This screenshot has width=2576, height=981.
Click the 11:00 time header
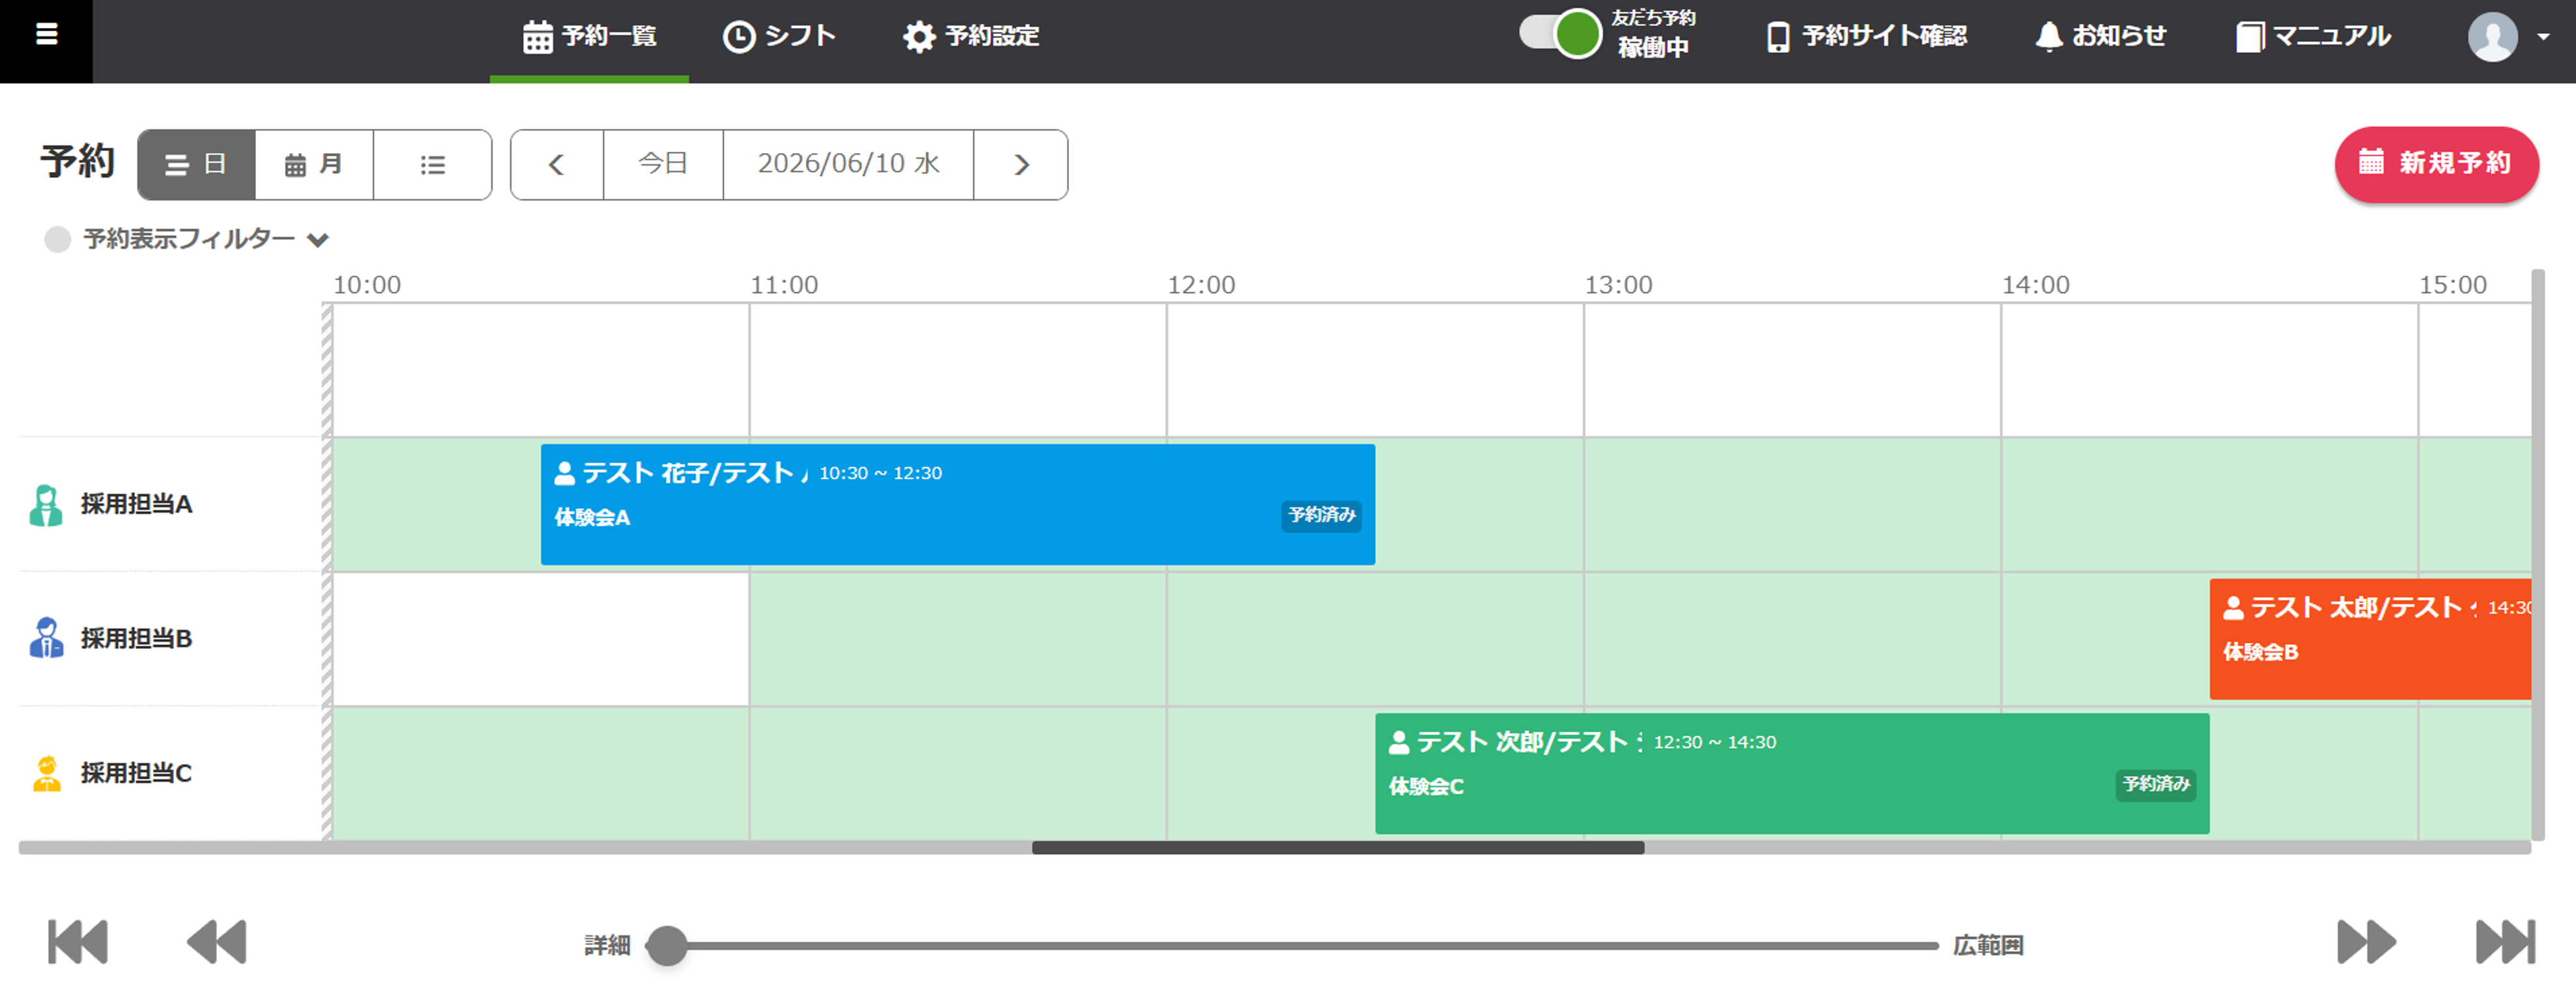point(784,285)
